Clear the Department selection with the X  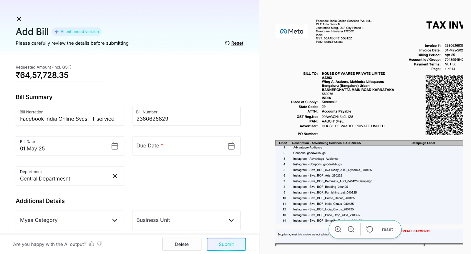coord(115,176)
